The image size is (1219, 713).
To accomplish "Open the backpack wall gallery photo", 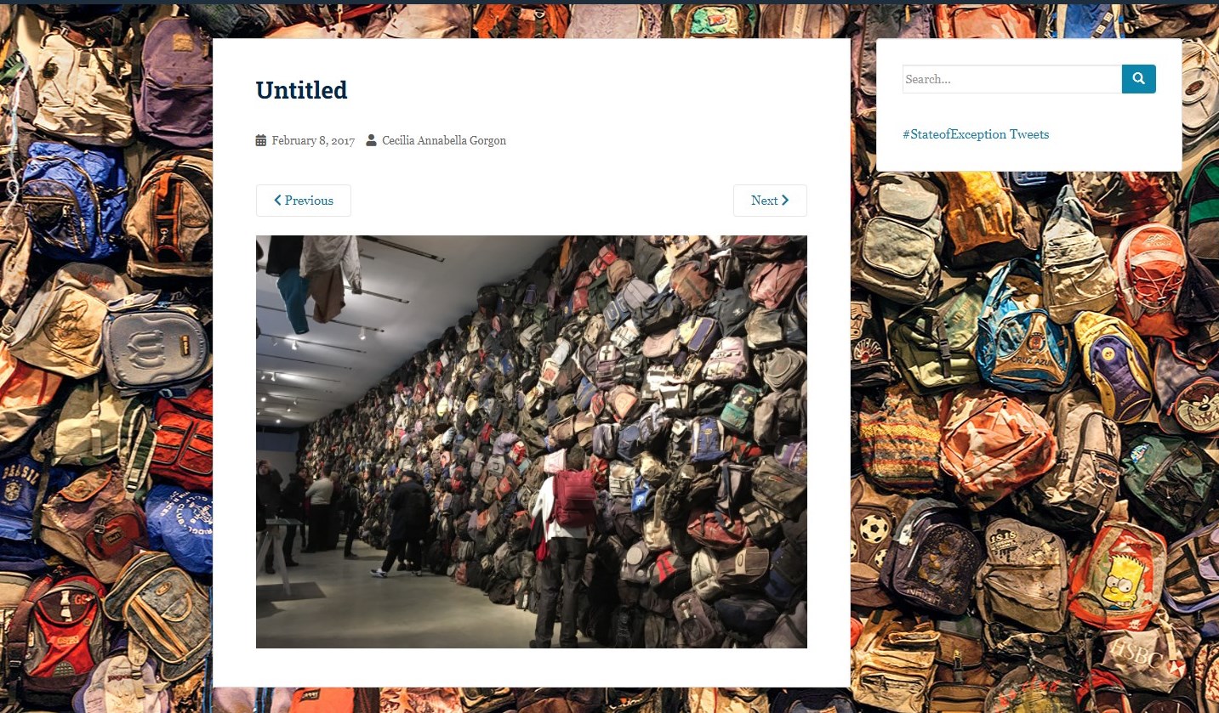I will pyautogui.click(x=532, y=442).
